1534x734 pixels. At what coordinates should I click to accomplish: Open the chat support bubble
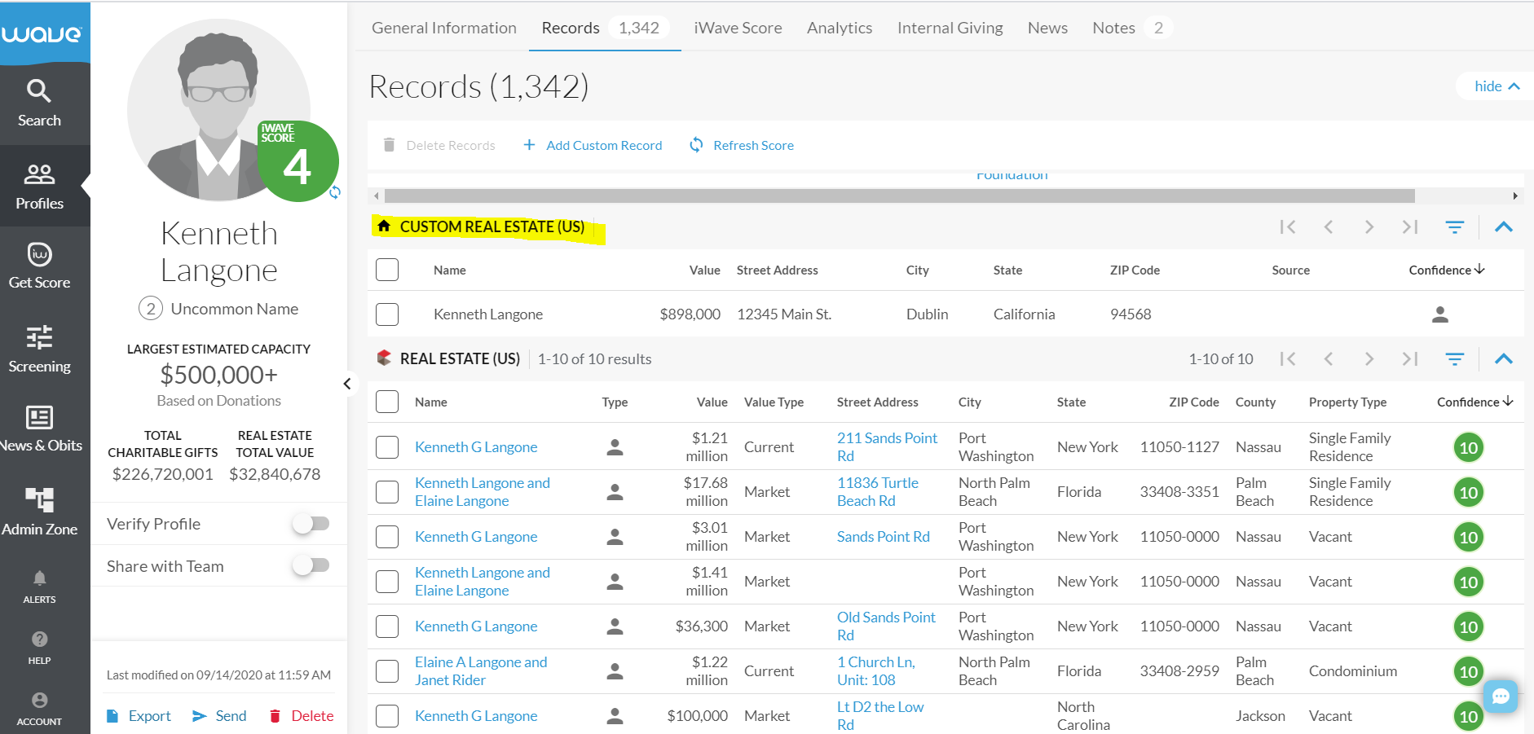pos(1501,697)
